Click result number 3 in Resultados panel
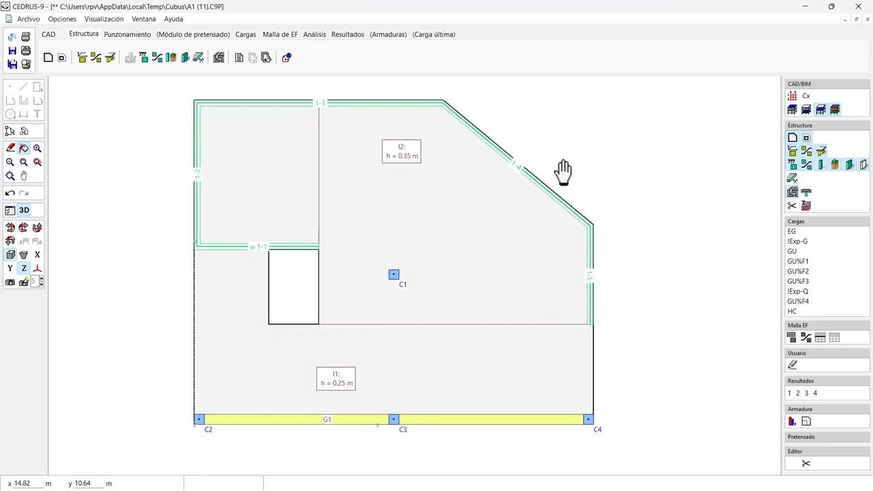This screenshot has width=873, height=491. pos(806,393)
